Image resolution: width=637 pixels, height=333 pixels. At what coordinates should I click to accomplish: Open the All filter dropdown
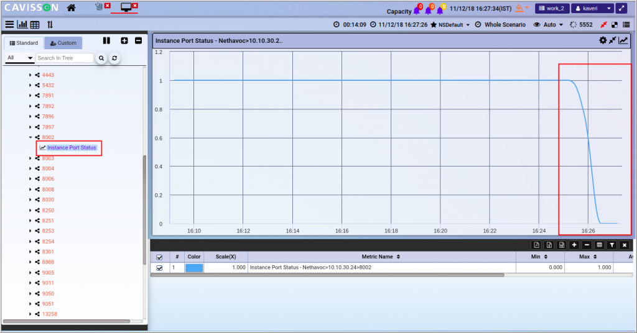tap(19, 58)
